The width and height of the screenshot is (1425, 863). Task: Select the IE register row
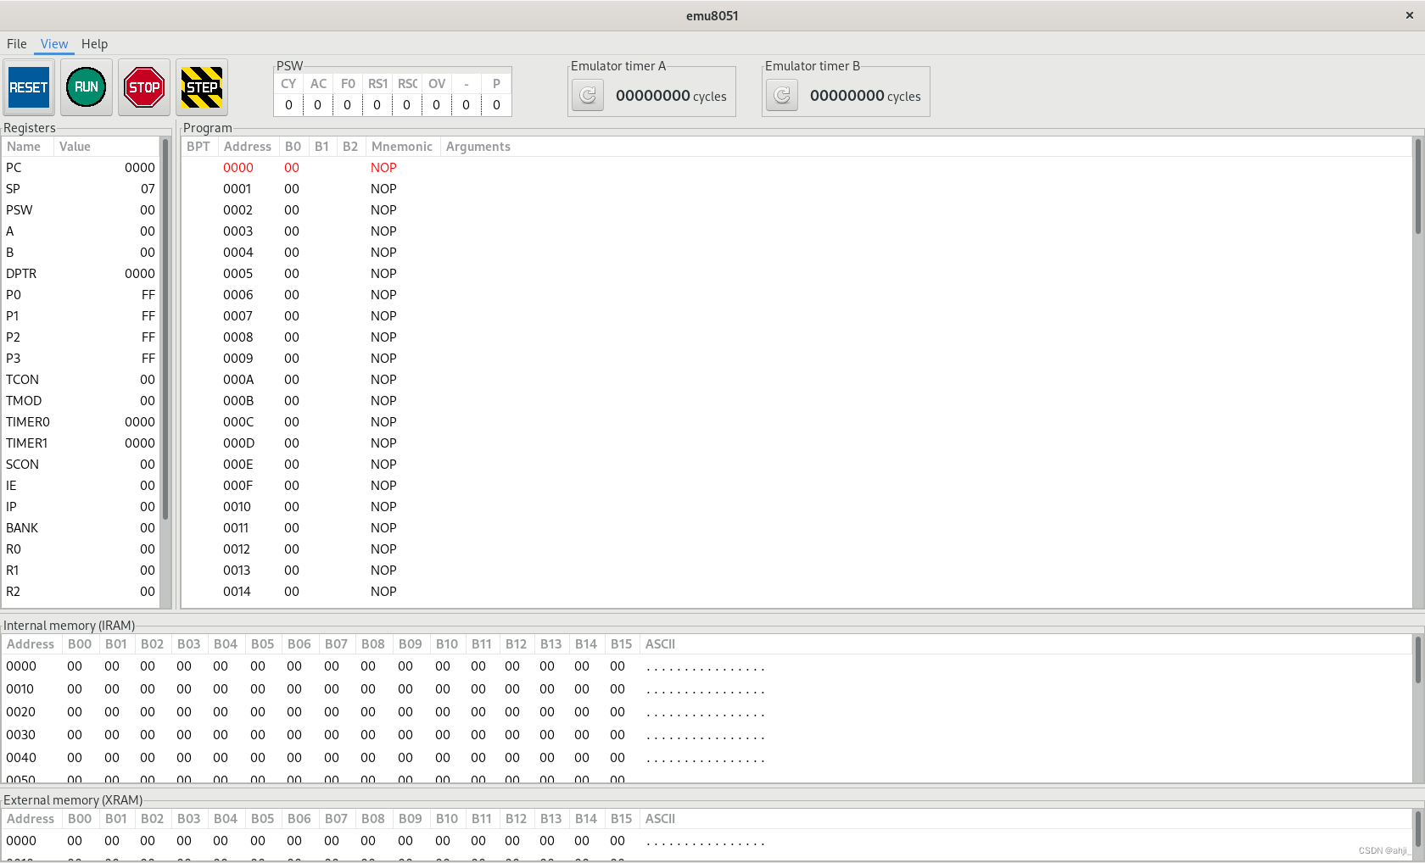(x=81, y=486)
